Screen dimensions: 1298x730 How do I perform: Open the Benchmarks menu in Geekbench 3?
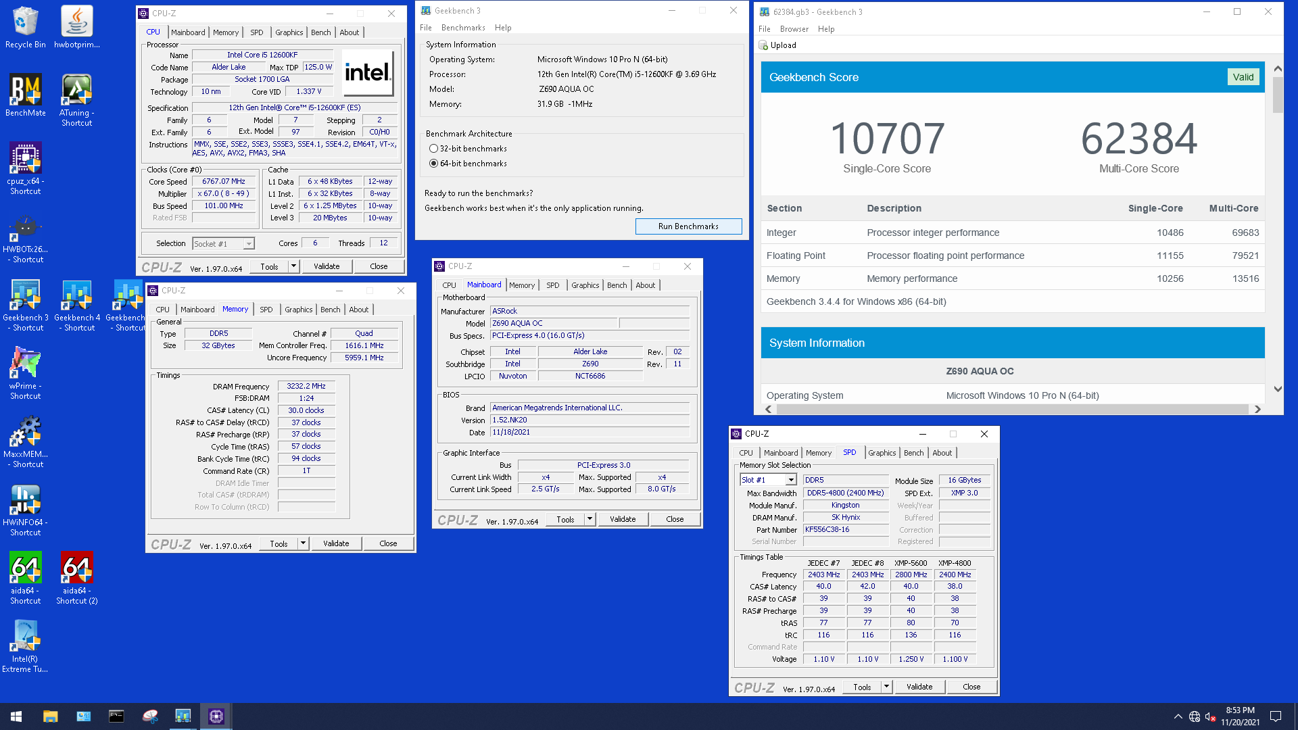pyautogui.click(x=463, y=28)
